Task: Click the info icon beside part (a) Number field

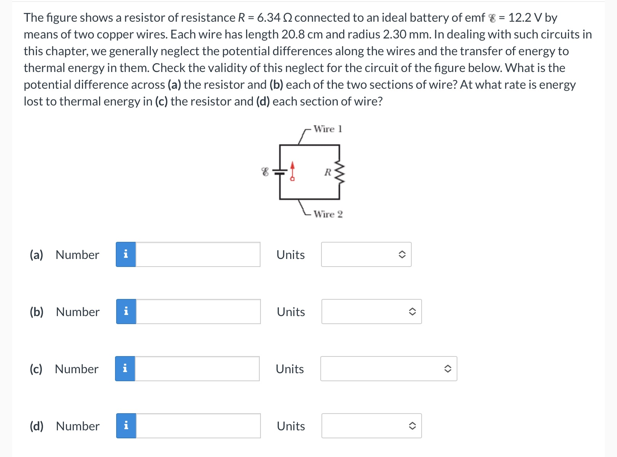Action: pos(126,254)
